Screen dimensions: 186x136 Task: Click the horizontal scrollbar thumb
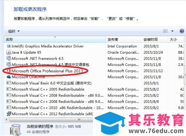tap(51, 120)
